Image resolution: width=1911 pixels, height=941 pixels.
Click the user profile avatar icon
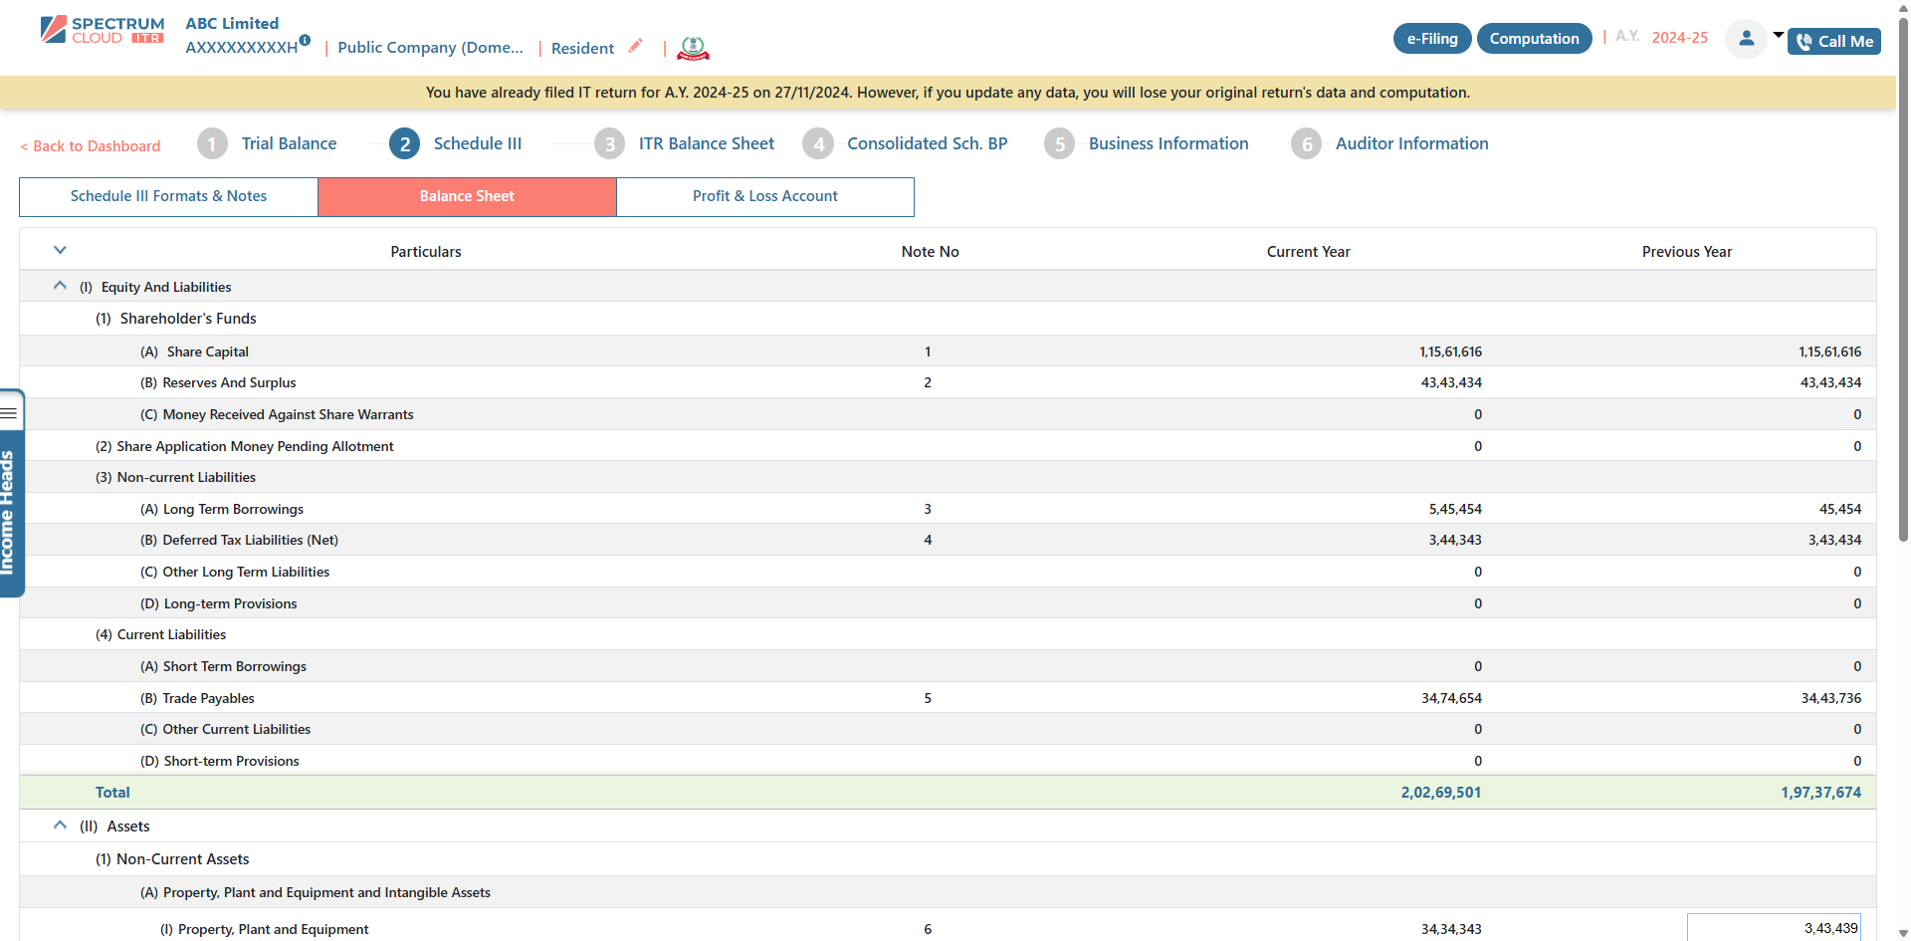click(1746, 39)
